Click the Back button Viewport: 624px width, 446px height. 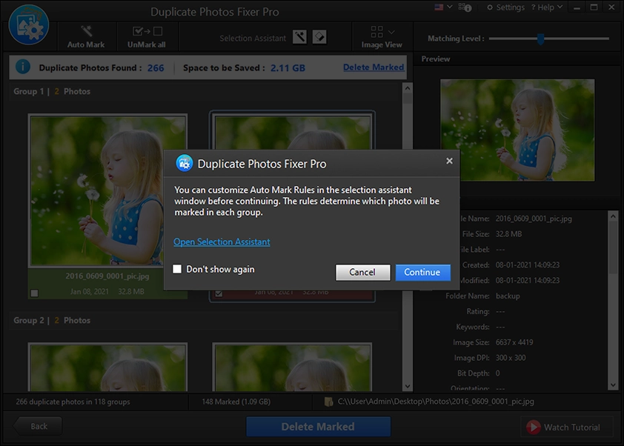click(x=38, y=426)
